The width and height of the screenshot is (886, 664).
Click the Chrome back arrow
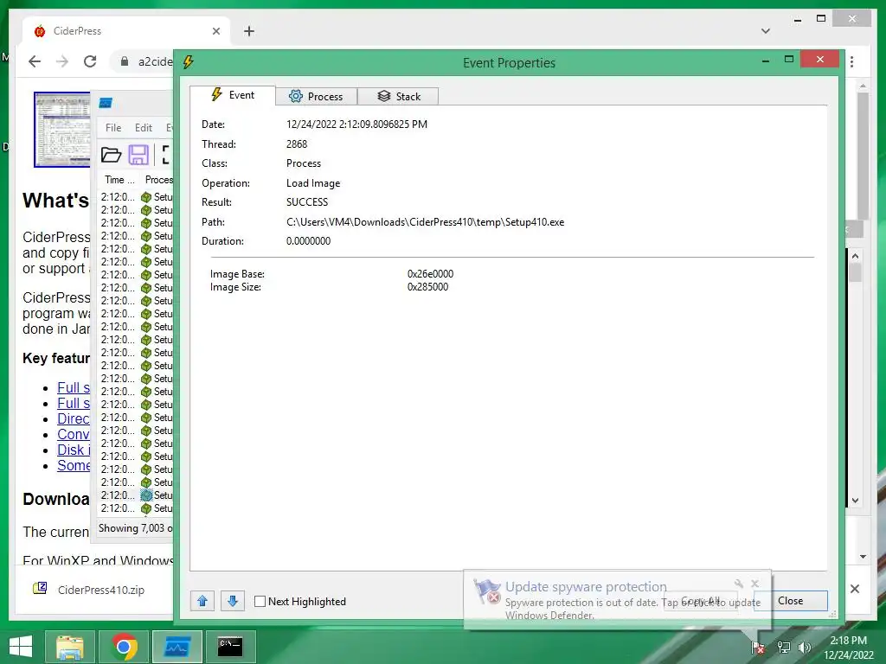click(35, 61)
